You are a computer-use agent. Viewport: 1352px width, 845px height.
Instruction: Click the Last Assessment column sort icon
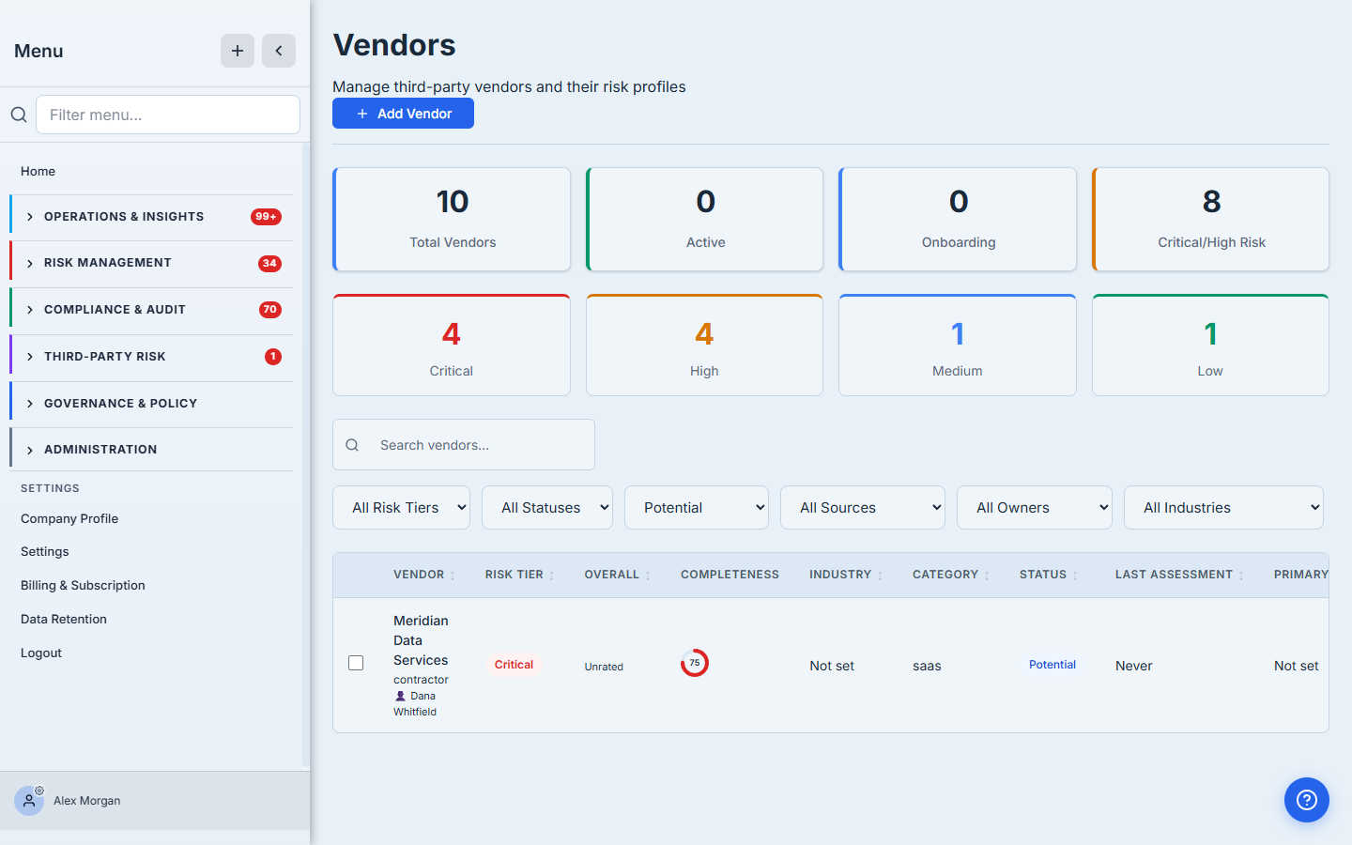coord(1241,576)
